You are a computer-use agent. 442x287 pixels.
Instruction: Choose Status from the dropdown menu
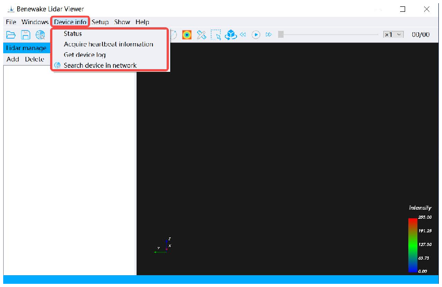[x=110, y=34]
